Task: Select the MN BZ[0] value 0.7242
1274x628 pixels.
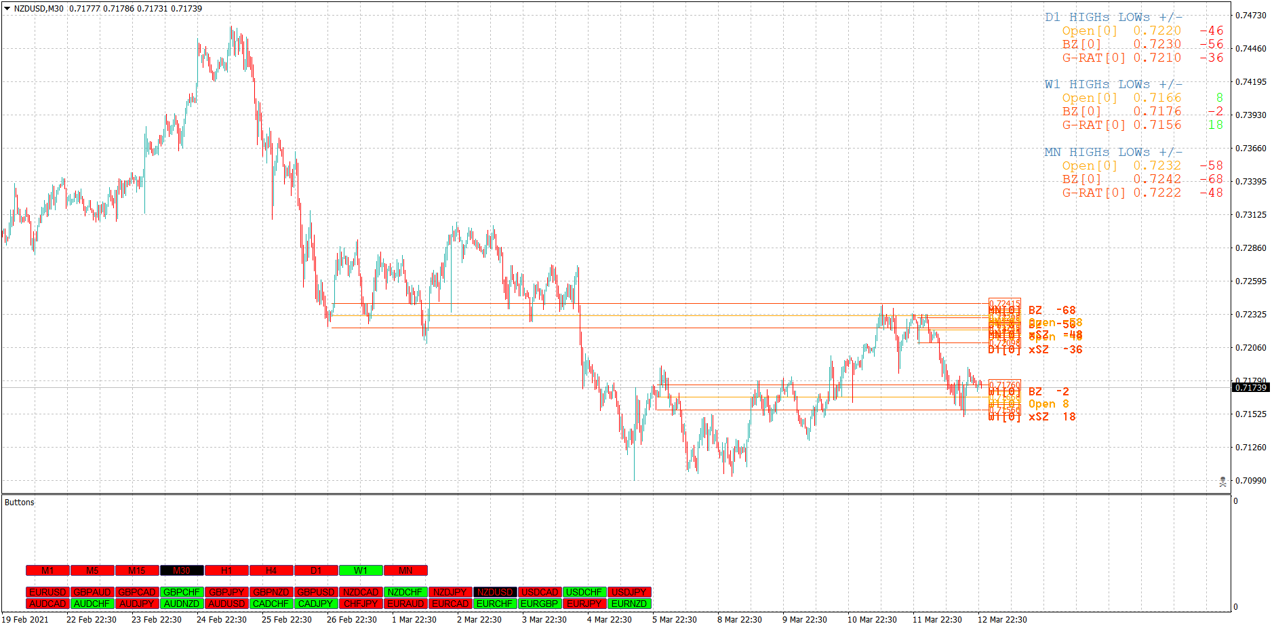Action: click(x=1157, y=179)
